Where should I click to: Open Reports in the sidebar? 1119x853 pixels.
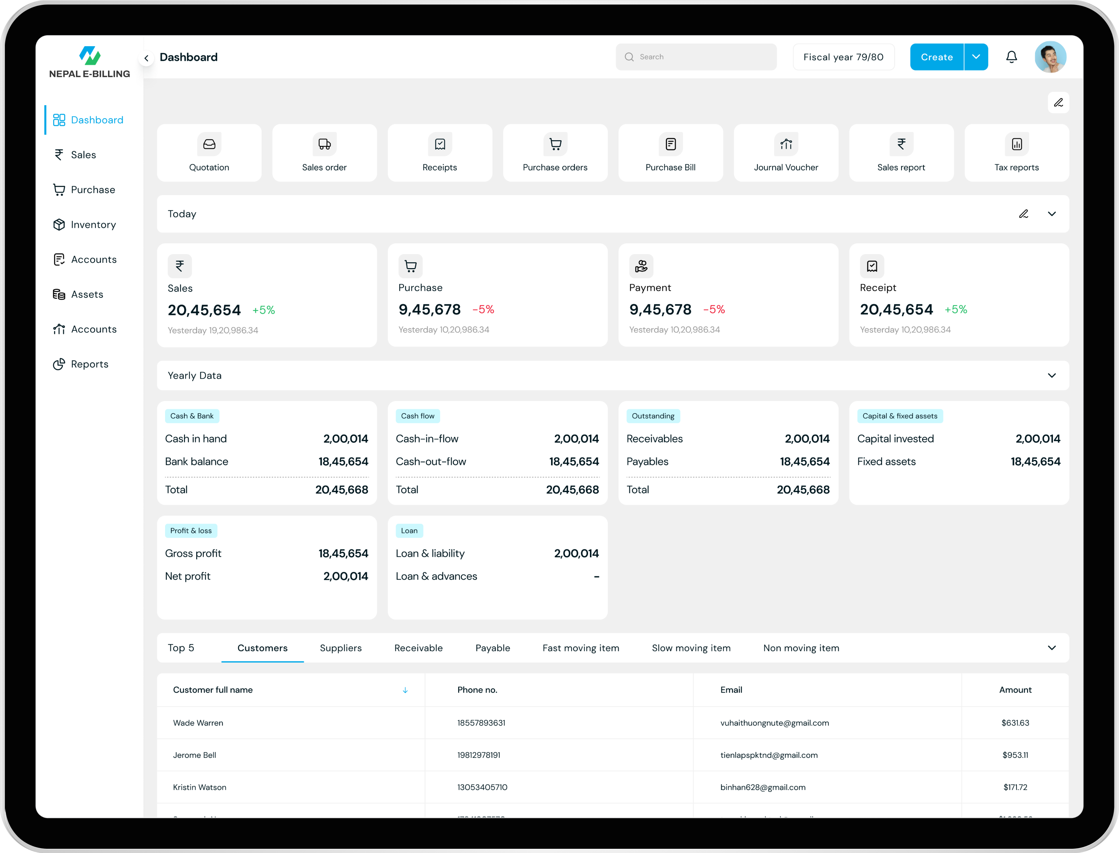point(81,364)
